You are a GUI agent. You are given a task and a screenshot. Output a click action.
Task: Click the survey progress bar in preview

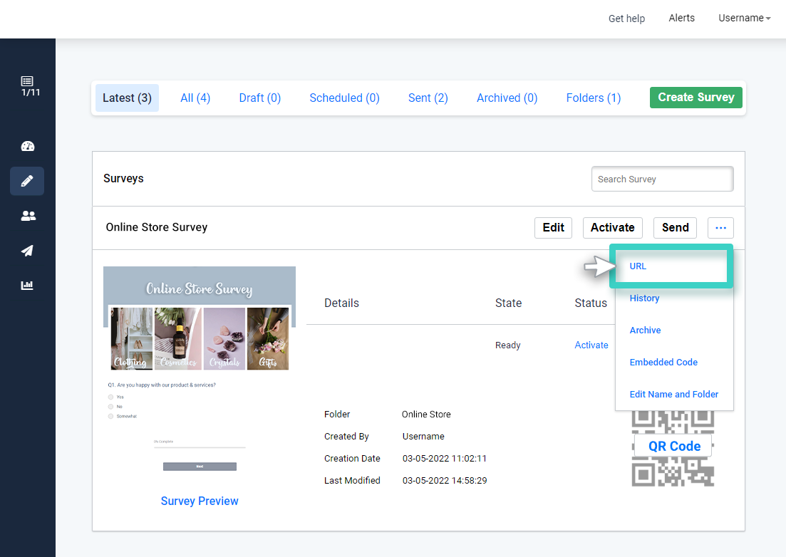tap(200, 447)
